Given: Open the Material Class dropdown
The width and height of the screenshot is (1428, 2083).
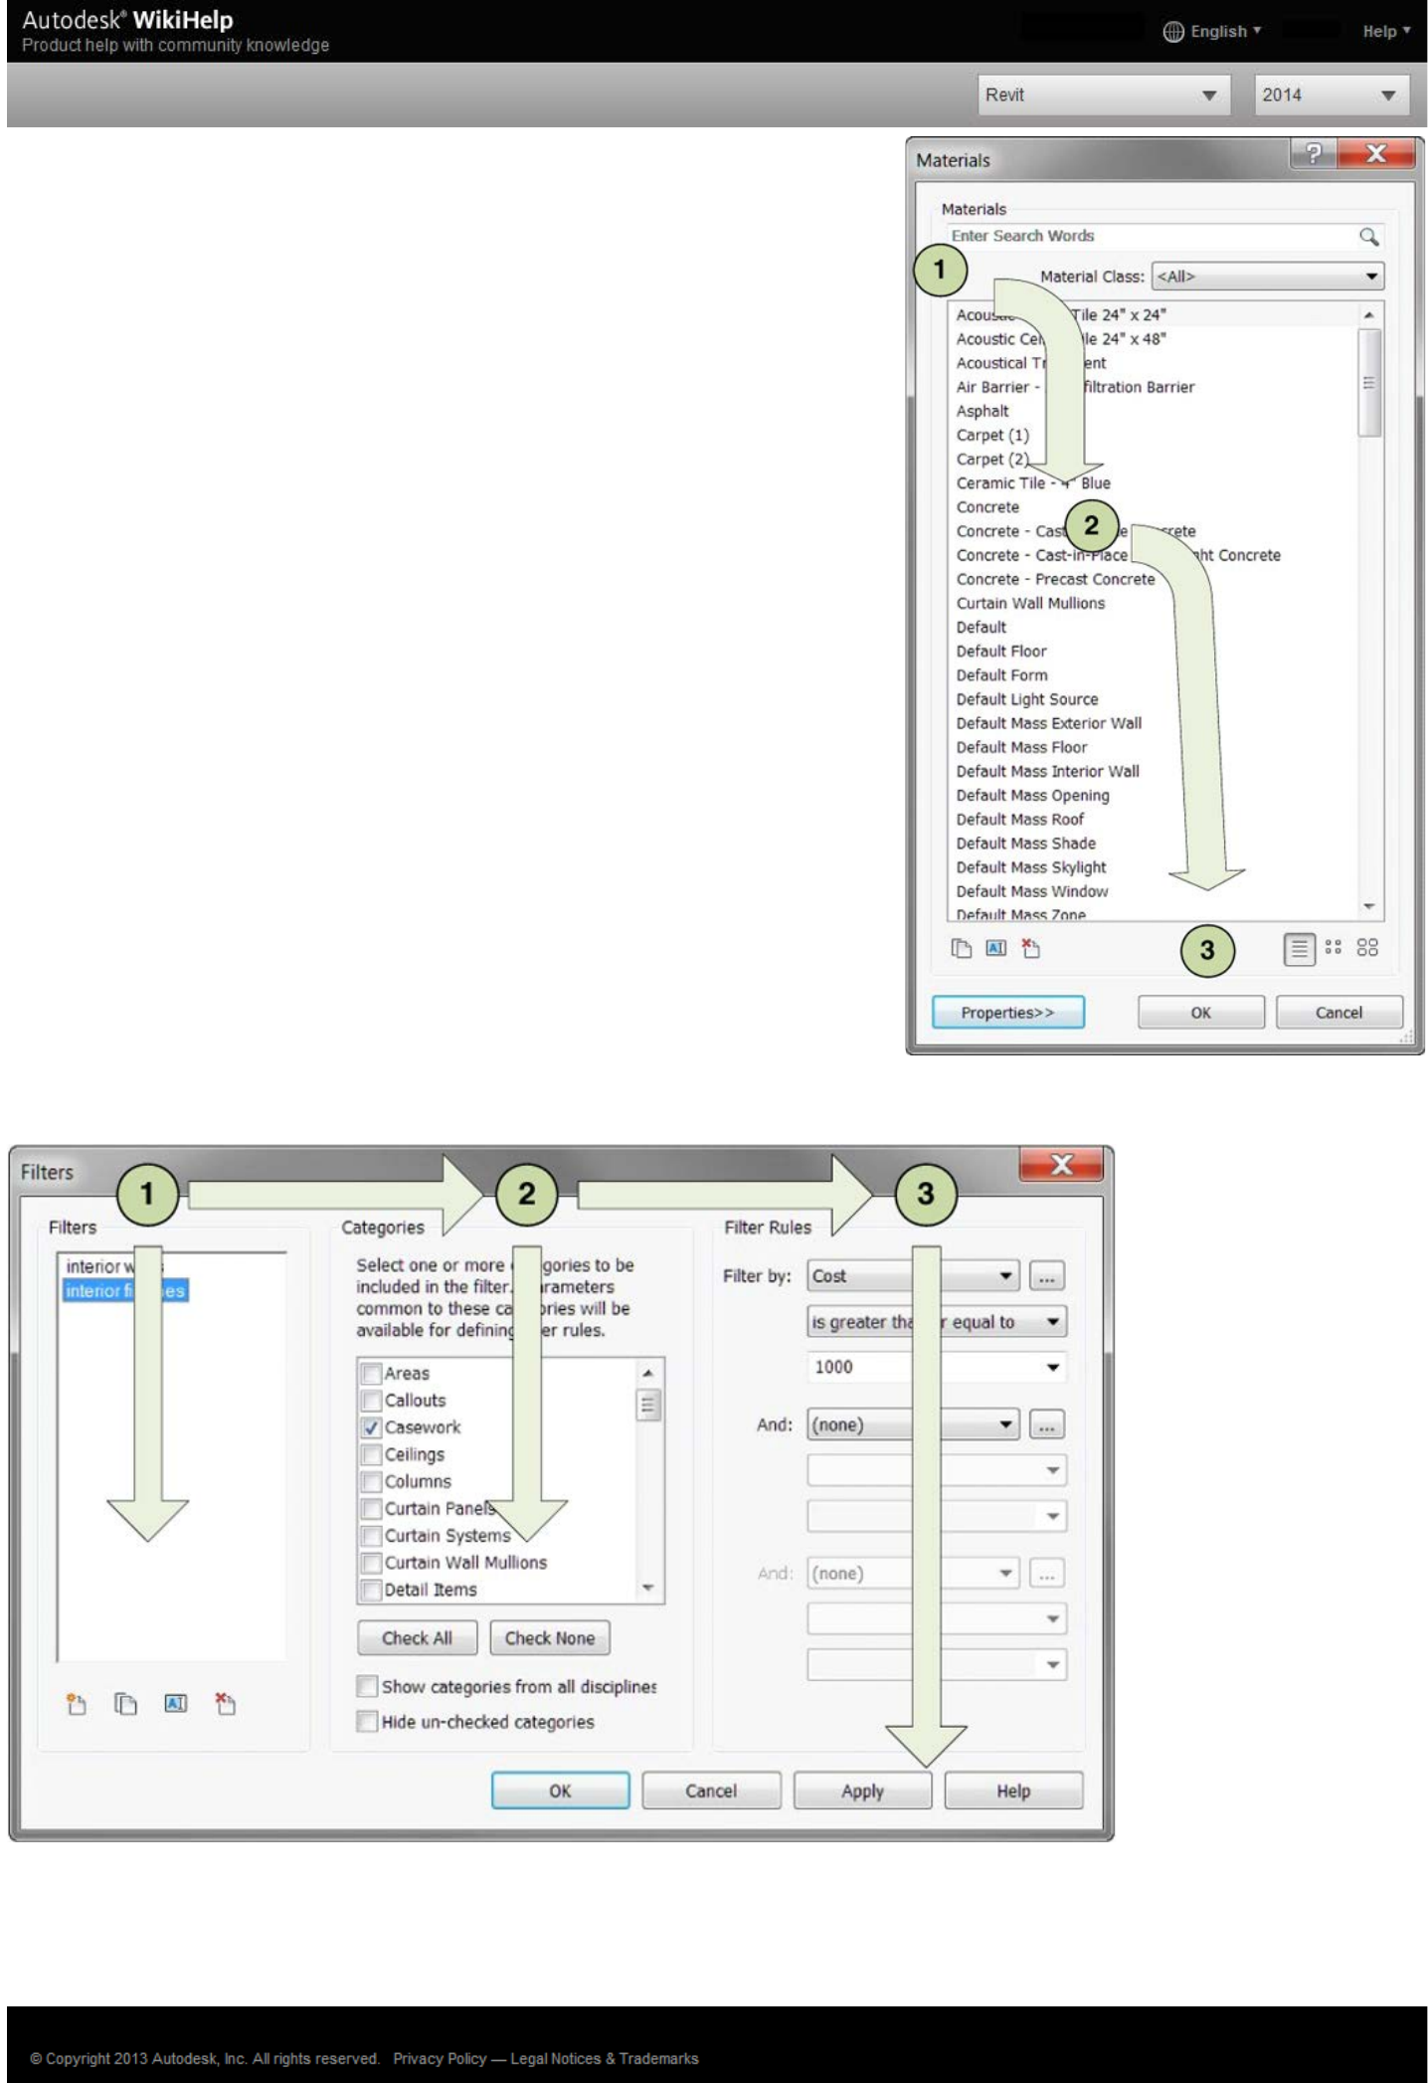Looking at the screenshot, I should point(1268,277).
